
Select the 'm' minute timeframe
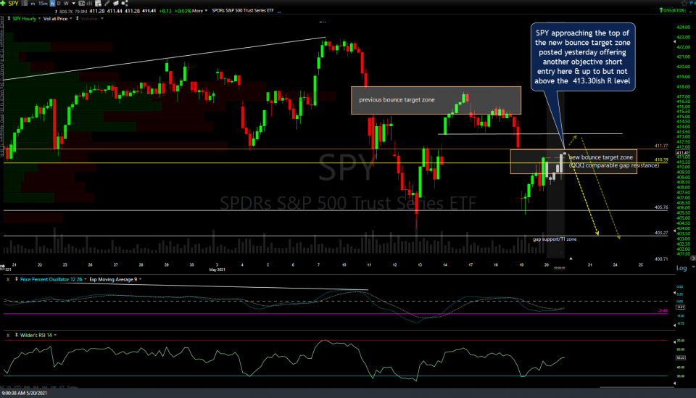click(33, 4)
